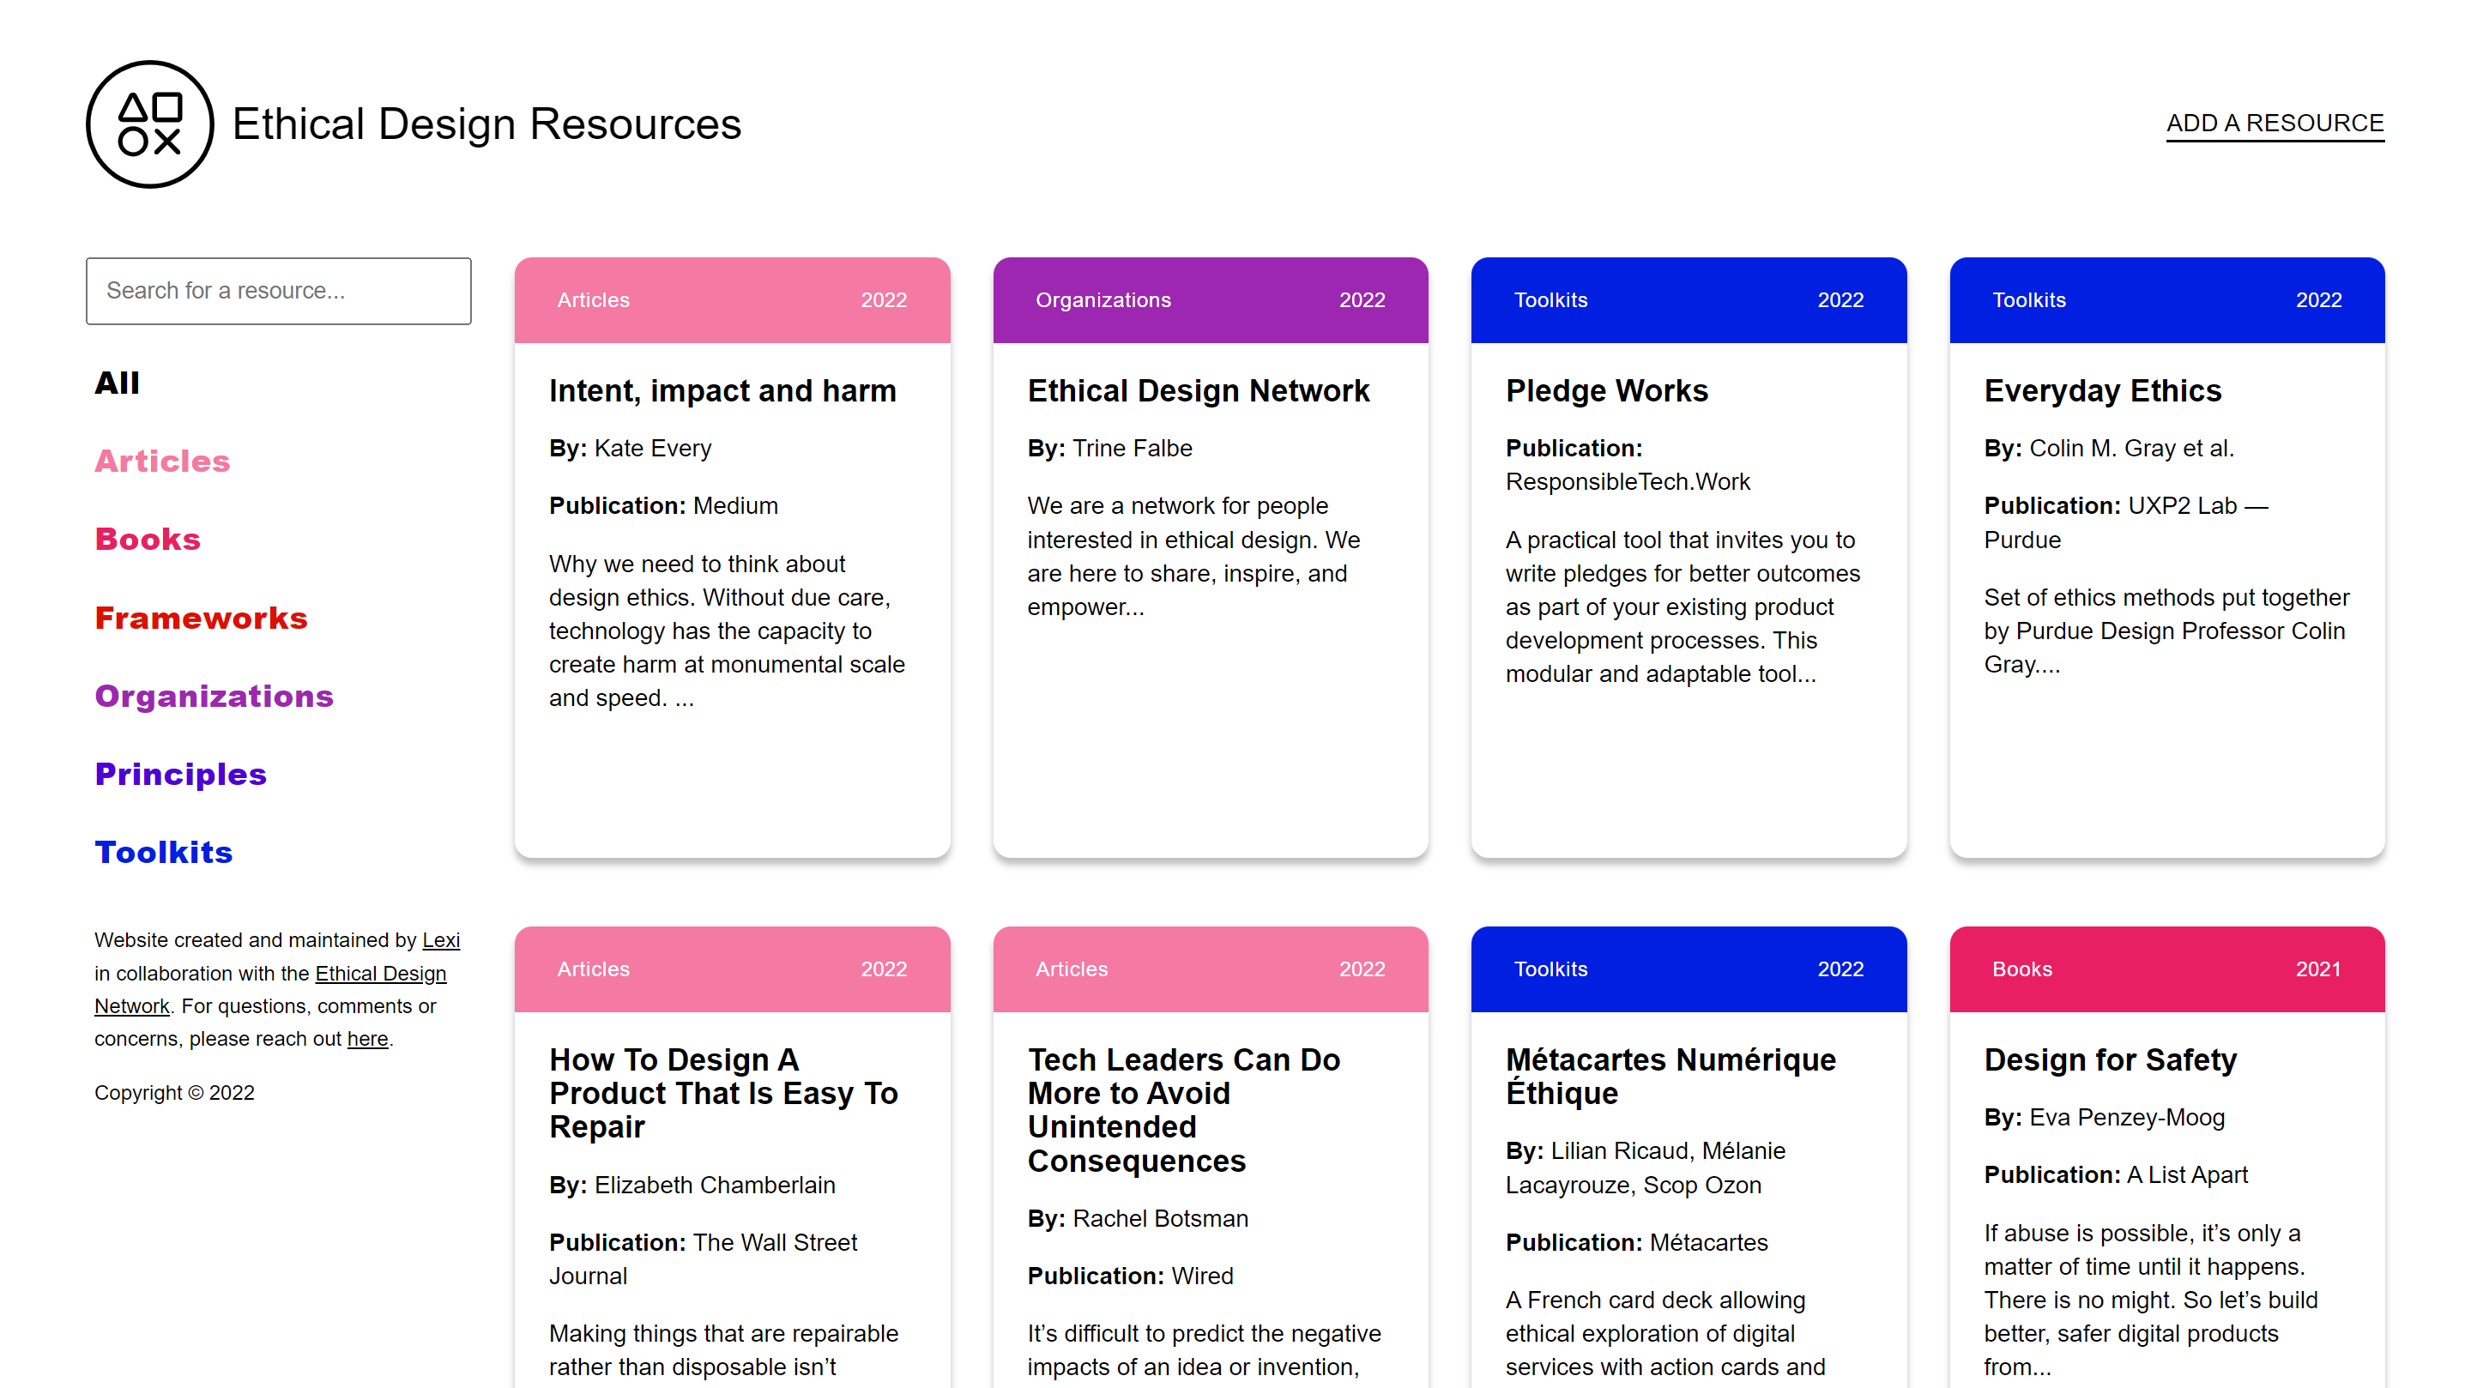The image size is (2471, 1388).
Task: Show the Frameworks category
Action: [x=201, y=618]
